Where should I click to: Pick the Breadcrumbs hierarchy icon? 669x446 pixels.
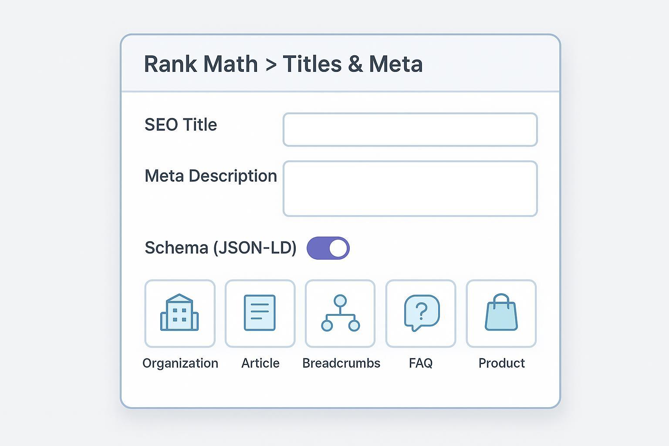[340, 313]
